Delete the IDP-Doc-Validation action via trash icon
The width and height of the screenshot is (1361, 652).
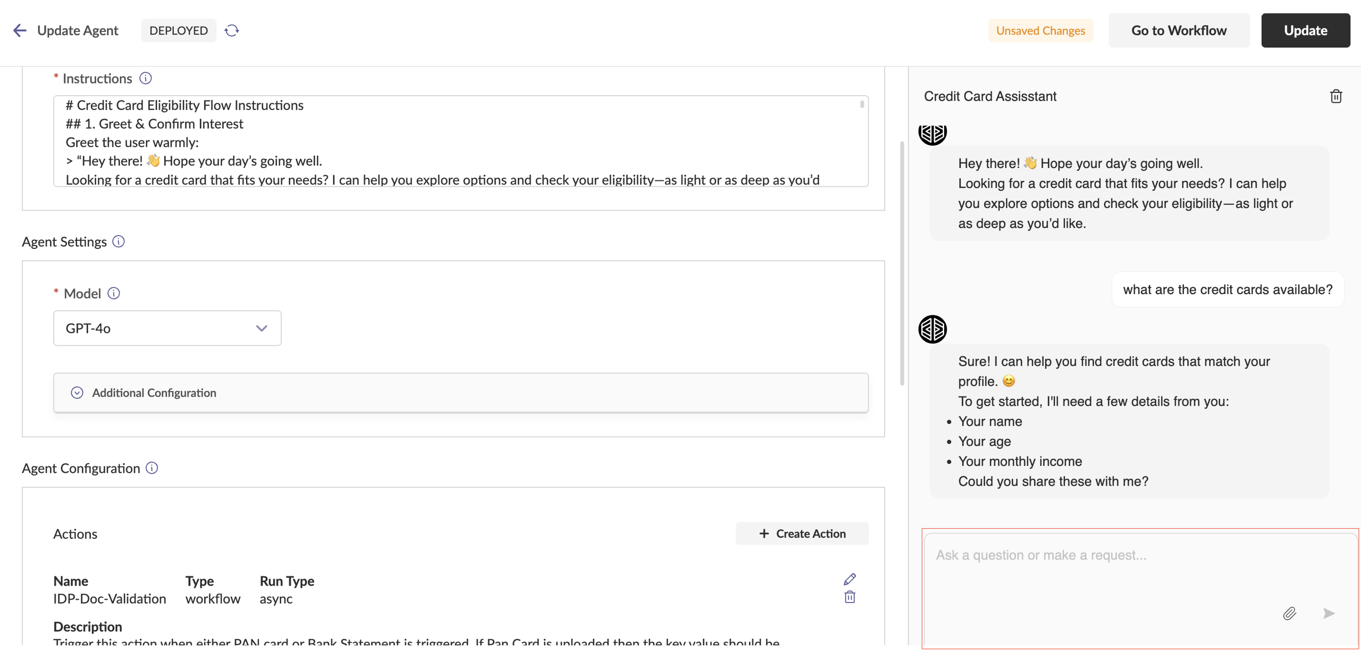[x=850, y=597]
